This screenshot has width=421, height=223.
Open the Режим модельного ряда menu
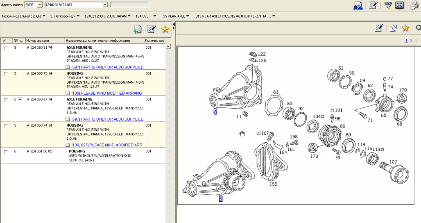(24, 16)
